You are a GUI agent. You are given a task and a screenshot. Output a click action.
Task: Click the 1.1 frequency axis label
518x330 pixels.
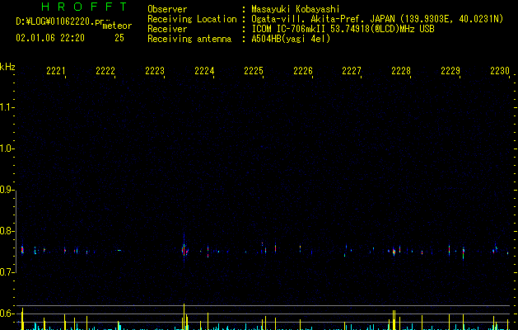pos(7,107)
